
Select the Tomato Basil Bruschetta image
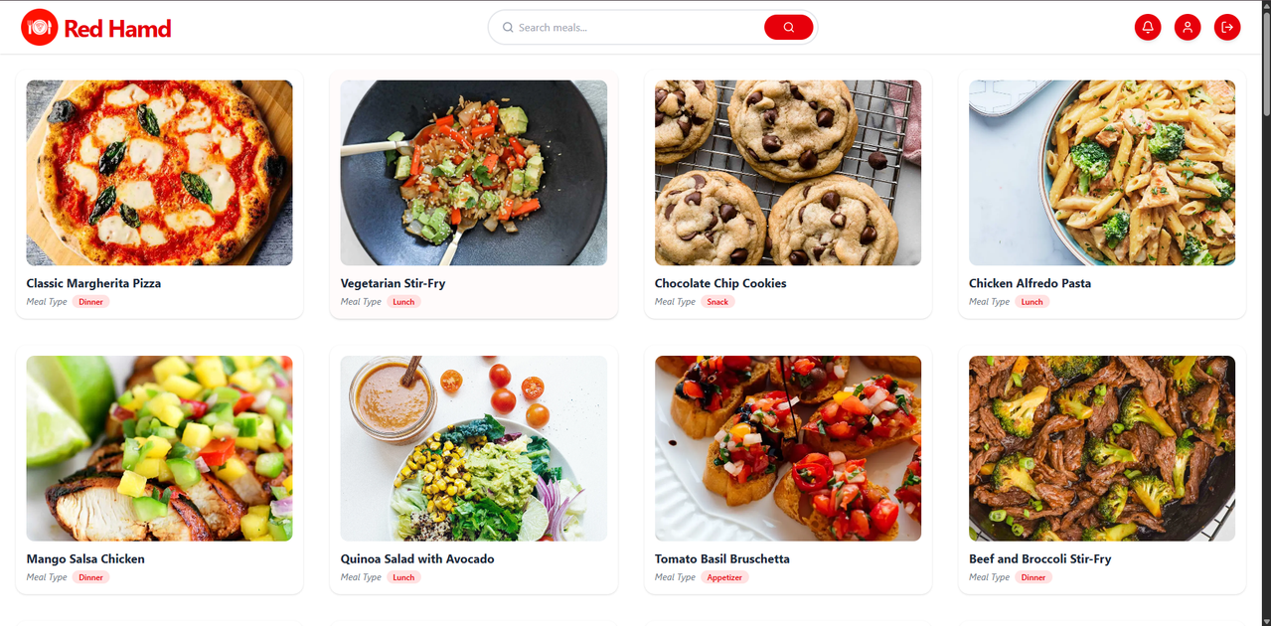pos(788,448)
